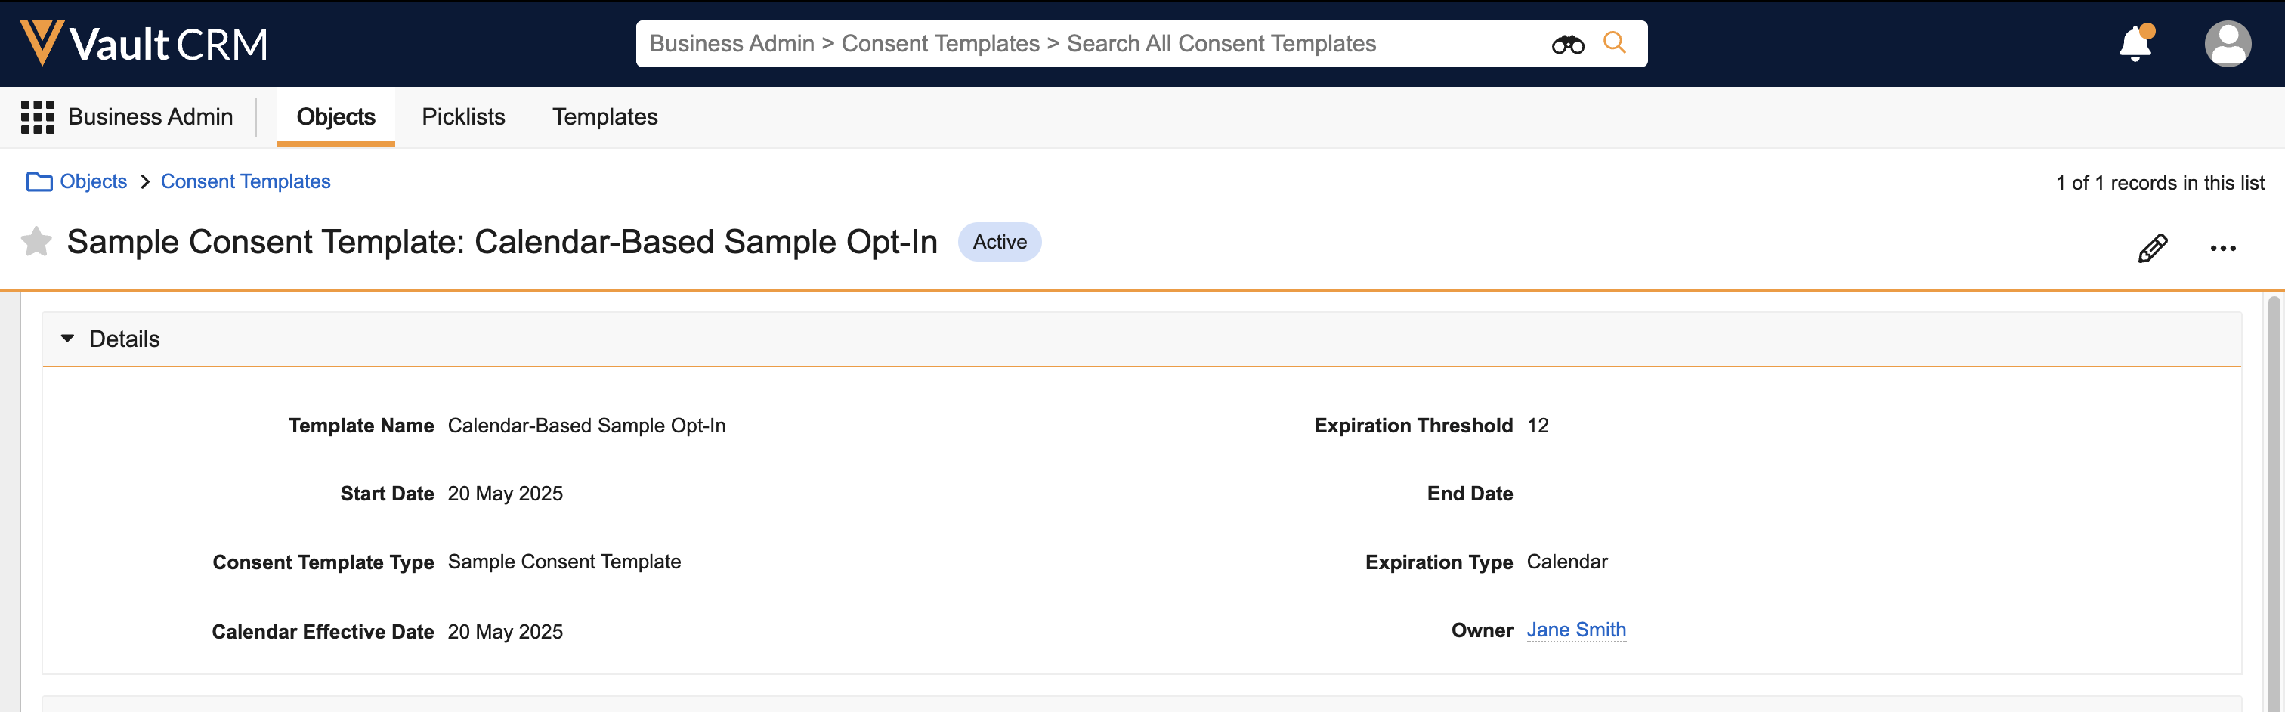
Task: Go to the Templates tab
Action: point(605,117)
